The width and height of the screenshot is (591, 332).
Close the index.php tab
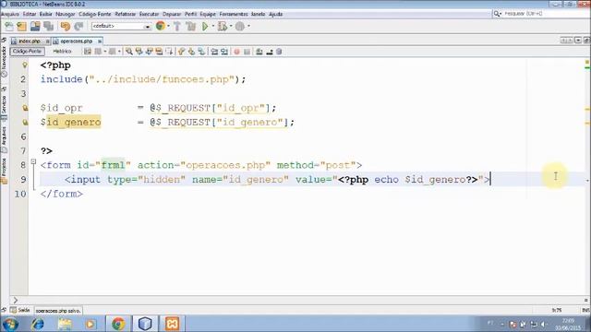tap(48, 41)
